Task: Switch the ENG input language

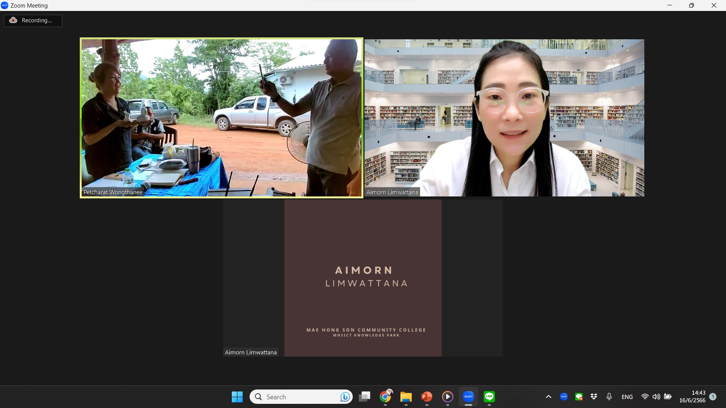Action: [627, 397]
